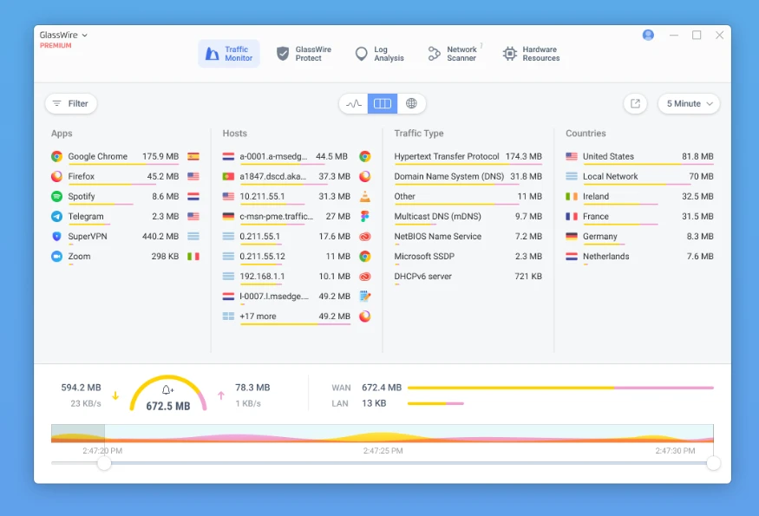This screenshot has width=759, height=516.
Task: Click the WAN 672.4 MB usage bar
Action: pos(560,388)
